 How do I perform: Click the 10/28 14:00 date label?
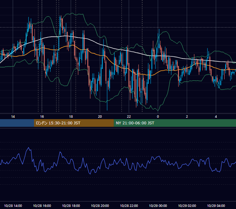click(13, 206)
